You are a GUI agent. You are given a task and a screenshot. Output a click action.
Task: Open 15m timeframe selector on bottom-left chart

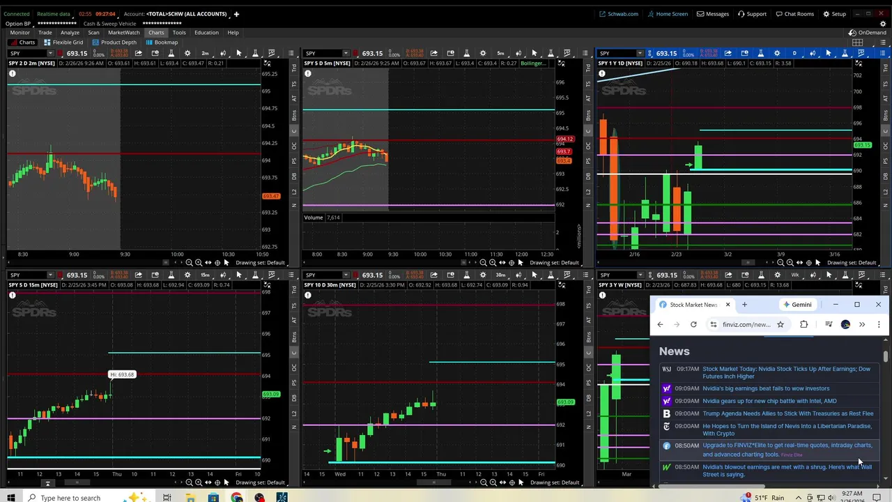[x=205, y=275]
